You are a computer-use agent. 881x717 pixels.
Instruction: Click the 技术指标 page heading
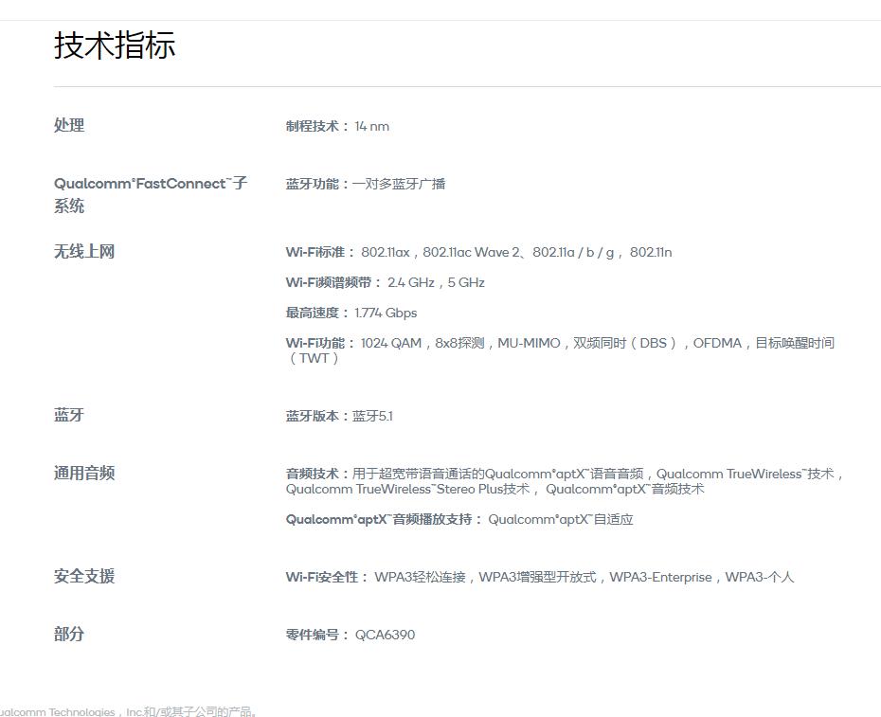(x=114, y=45)
